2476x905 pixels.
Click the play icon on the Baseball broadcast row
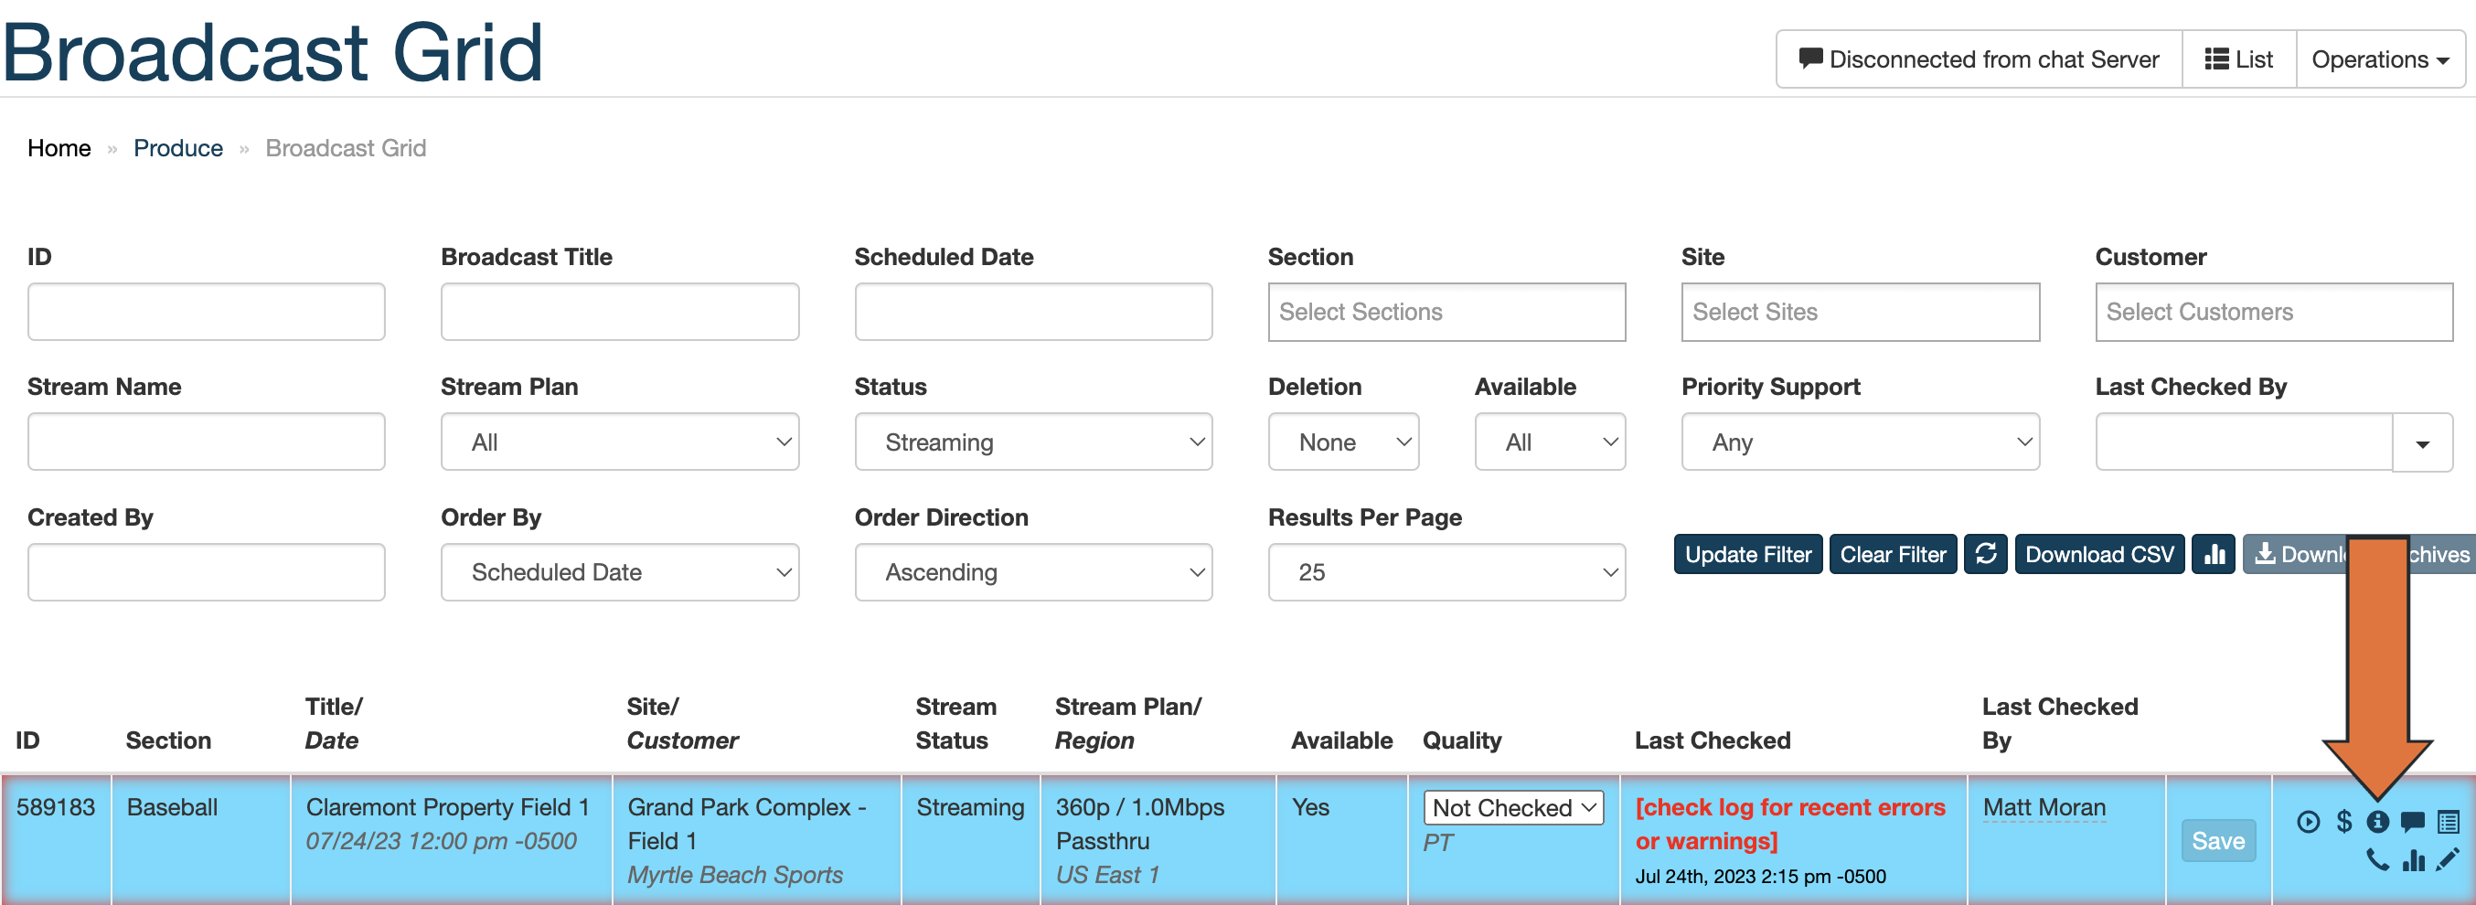[2310, 823]
